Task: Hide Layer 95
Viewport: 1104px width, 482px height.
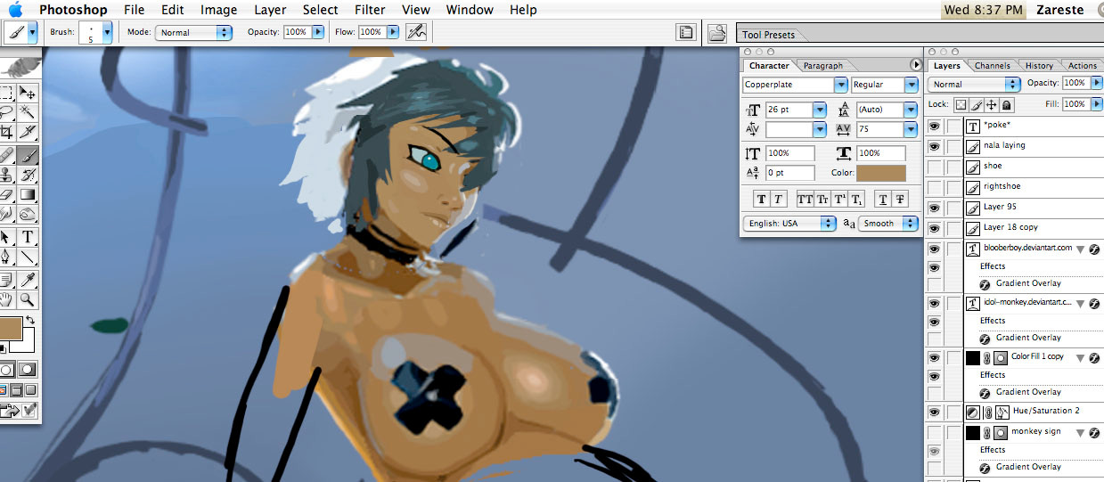Action: [935, 208]
